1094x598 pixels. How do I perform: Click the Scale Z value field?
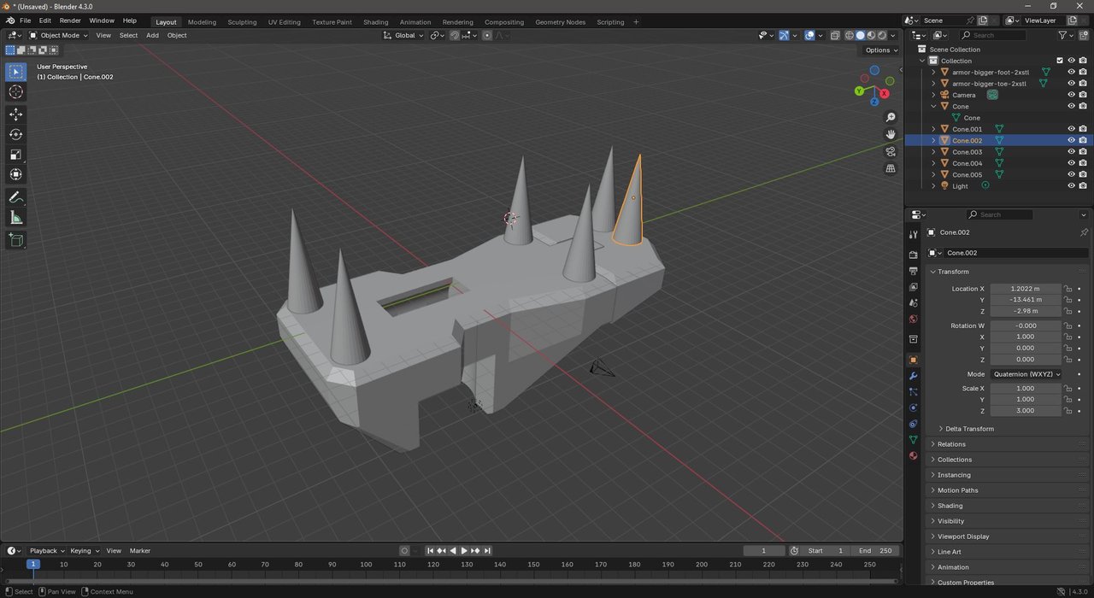(x=1026, y=411)
